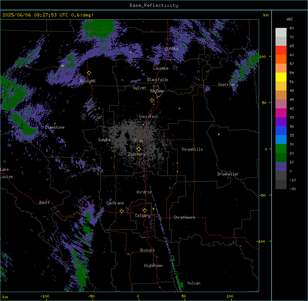Click the yellow V marker east of Calgary
Screen dimensions: 308x301
pyautogui.click(x=153, y=209)
